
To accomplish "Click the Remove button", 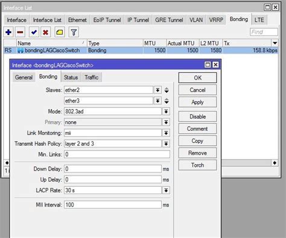I will click(198, 153).
